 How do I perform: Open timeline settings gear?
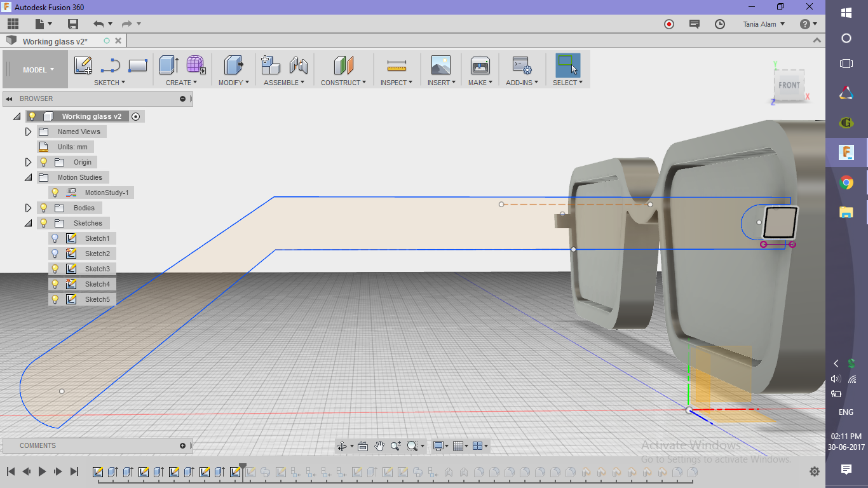click(x=815, y=471)
